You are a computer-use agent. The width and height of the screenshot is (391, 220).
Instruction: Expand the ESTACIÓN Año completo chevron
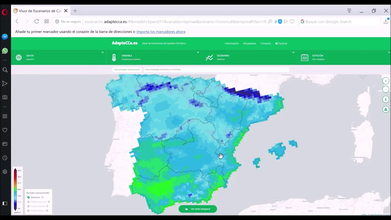389,52
